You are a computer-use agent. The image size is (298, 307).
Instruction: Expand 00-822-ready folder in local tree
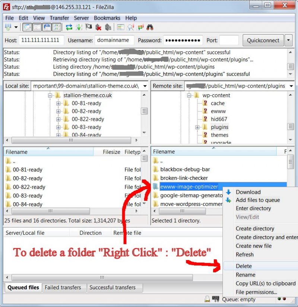point(58,119)
